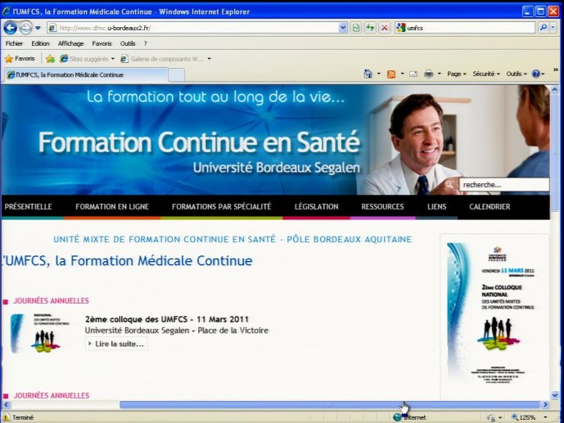
Task: Click the Favoris star button
Action: (20, 59)
